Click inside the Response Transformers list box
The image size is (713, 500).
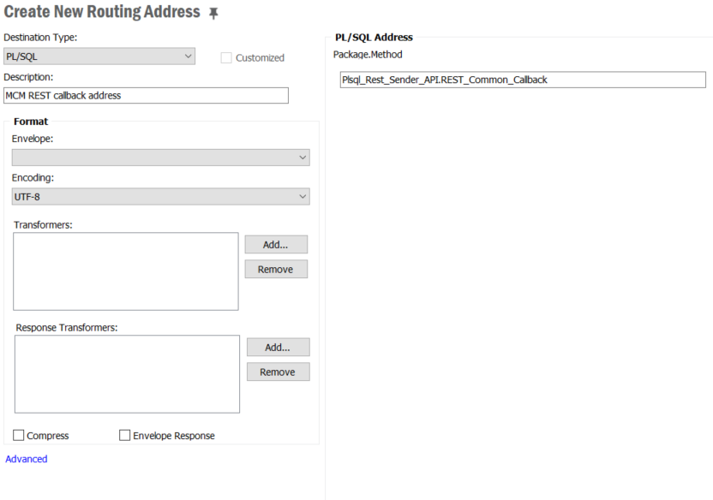pos(127,374)
